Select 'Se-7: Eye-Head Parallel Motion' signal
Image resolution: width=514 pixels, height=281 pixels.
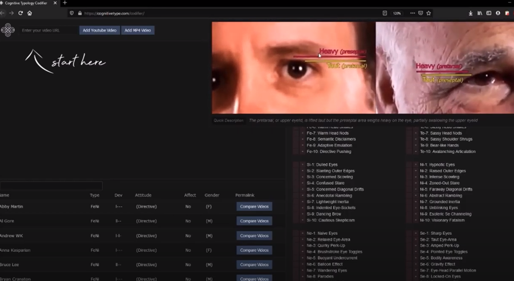[448, 270]
